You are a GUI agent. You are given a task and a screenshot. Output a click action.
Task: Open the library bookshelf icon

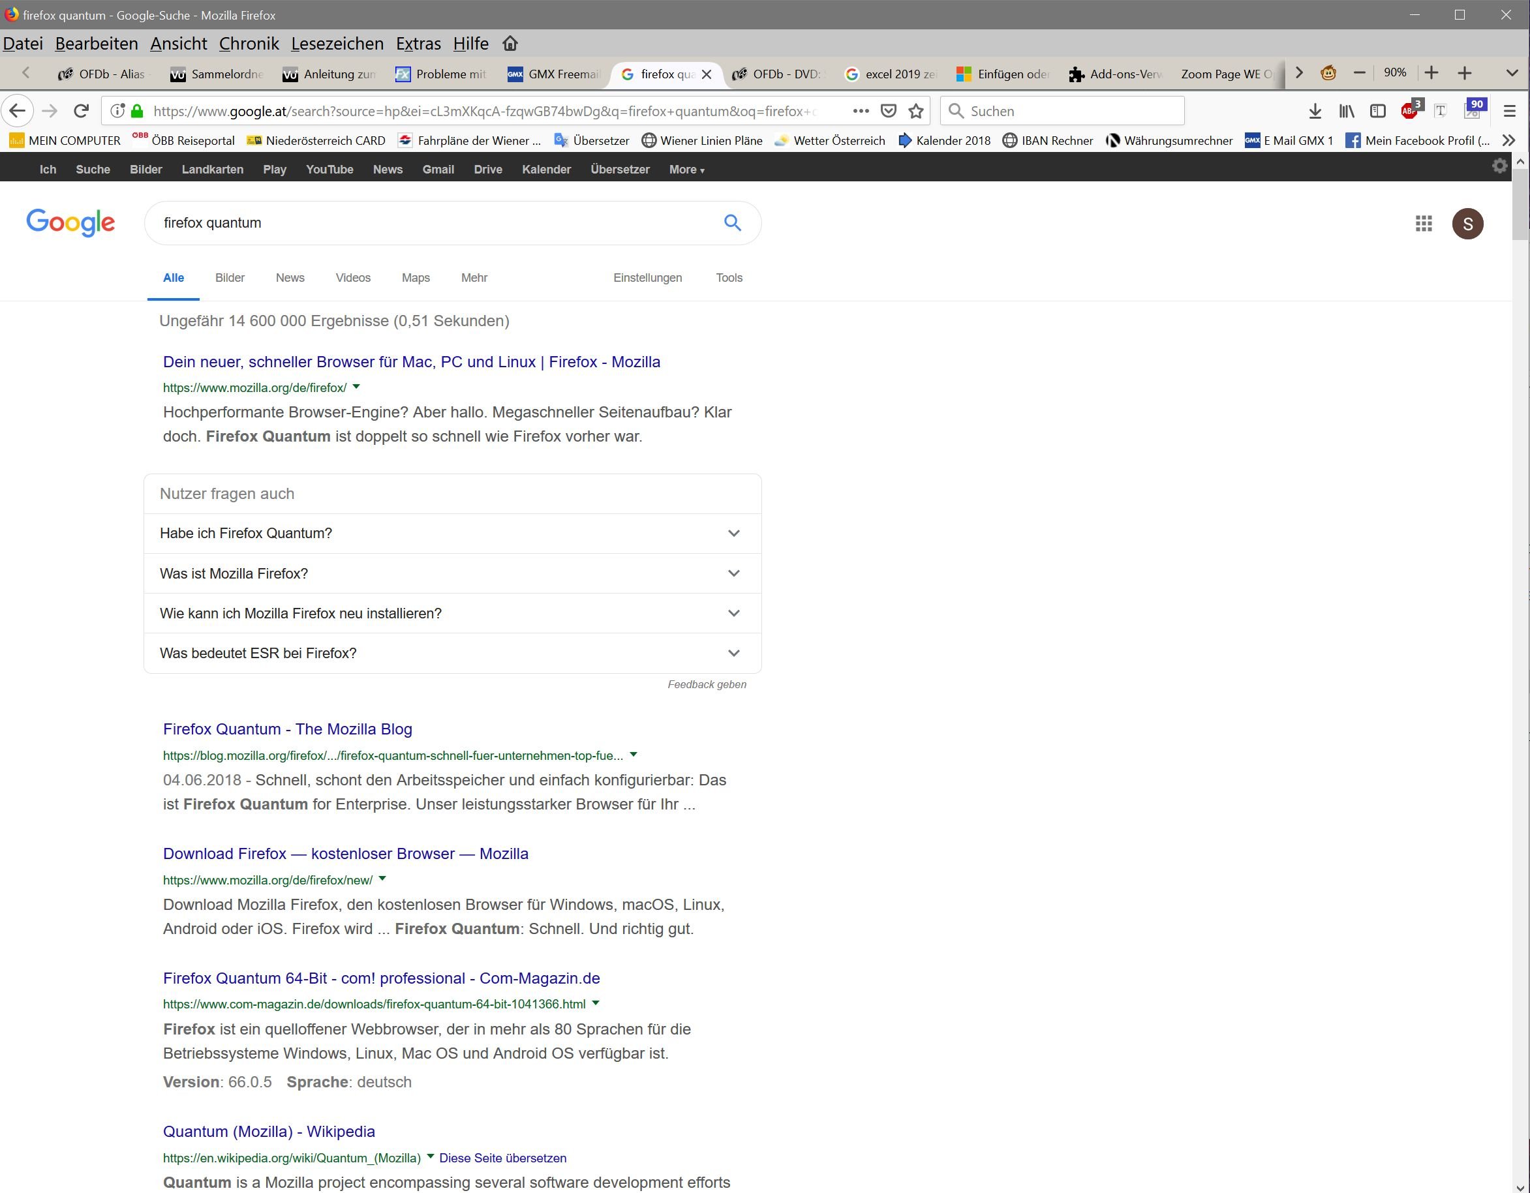pyautogui.click(x=1347, y=111)
